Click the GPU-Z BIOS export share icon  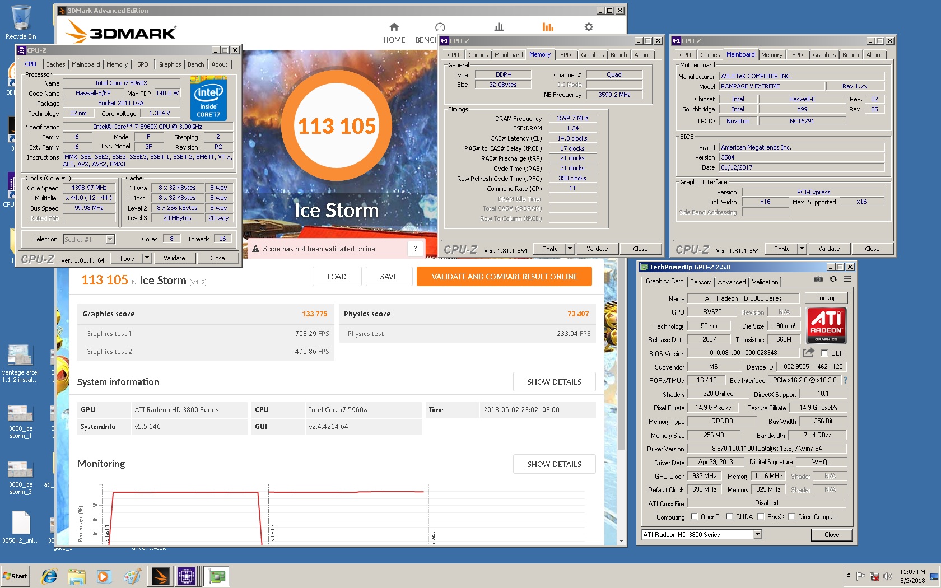[x=808, y=353]
